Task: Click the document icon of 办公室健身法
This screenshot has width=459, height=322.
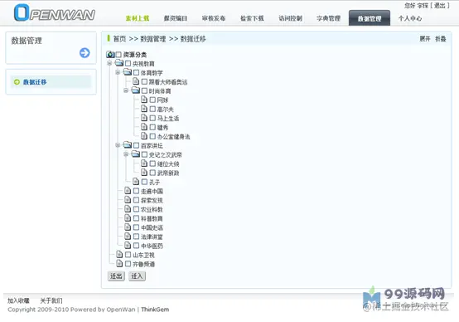Action: click(x=144, y=136)
